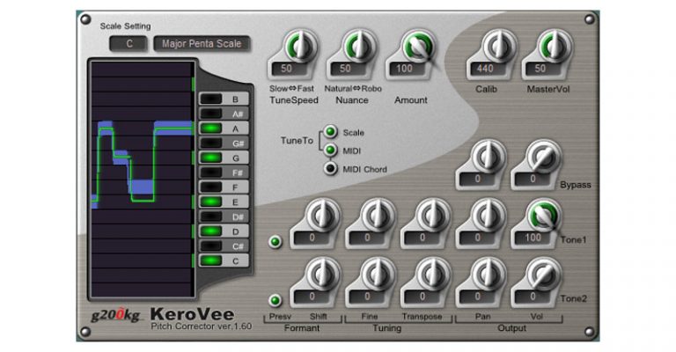Click the Tone1 label

coord(573,240)
